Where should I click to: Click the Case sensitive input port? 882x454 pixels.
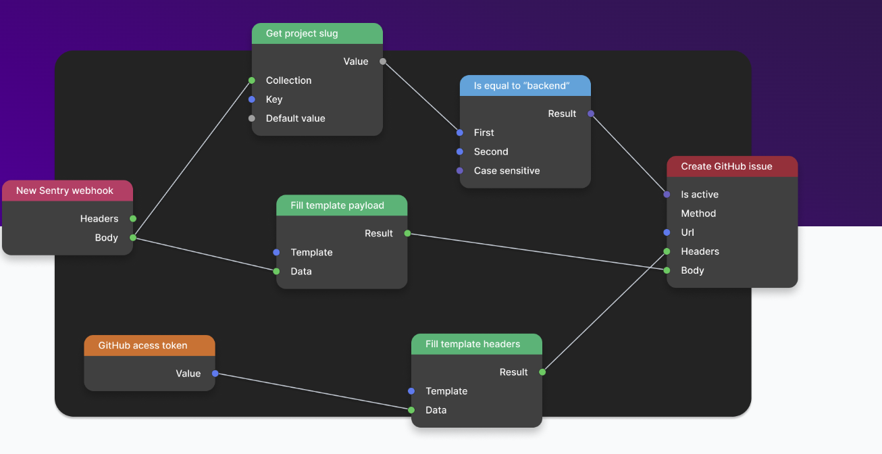point(460,171)
